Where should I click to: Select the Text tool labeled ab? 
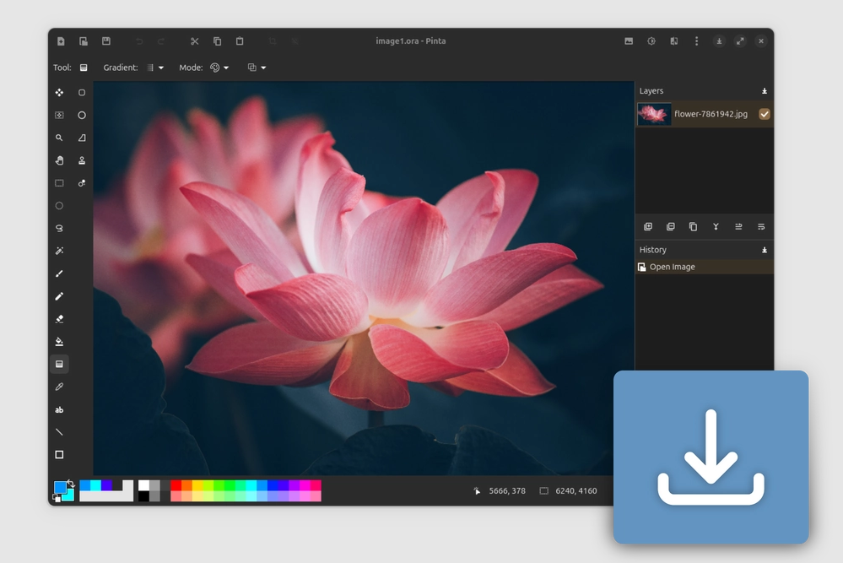click(59, 409)
